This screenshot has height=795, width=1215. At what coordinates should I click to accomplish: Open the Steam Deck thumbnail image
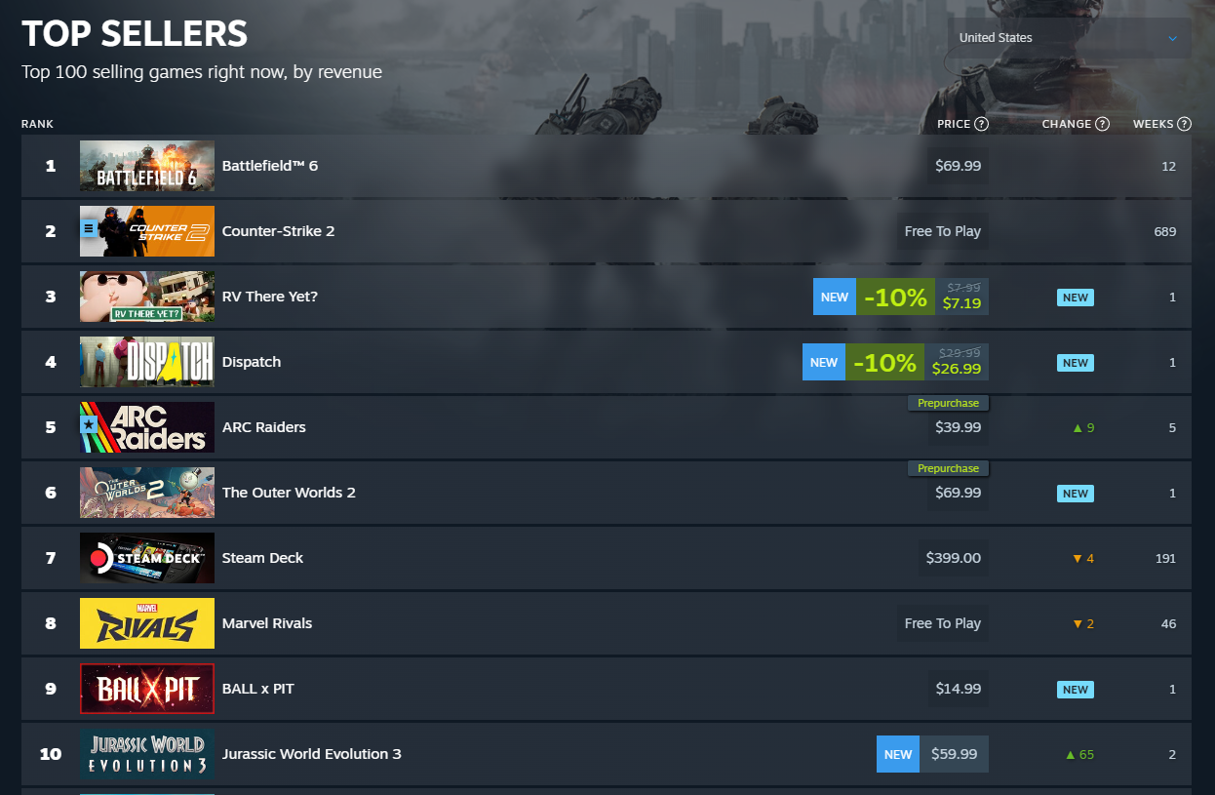coord(147,558)
